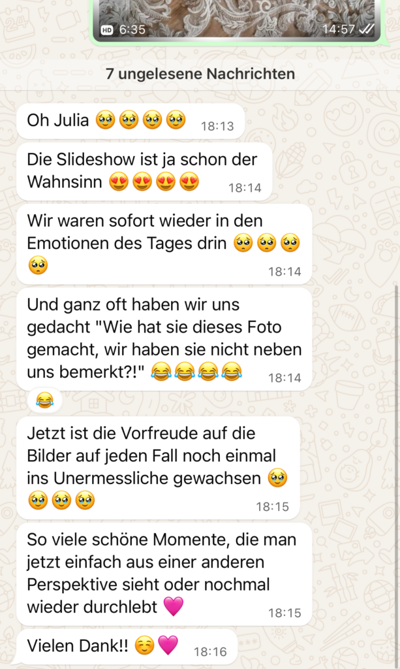Select the 'So viele schöne Momente' message
The image size is (400, 669).
tap(164, 574)
